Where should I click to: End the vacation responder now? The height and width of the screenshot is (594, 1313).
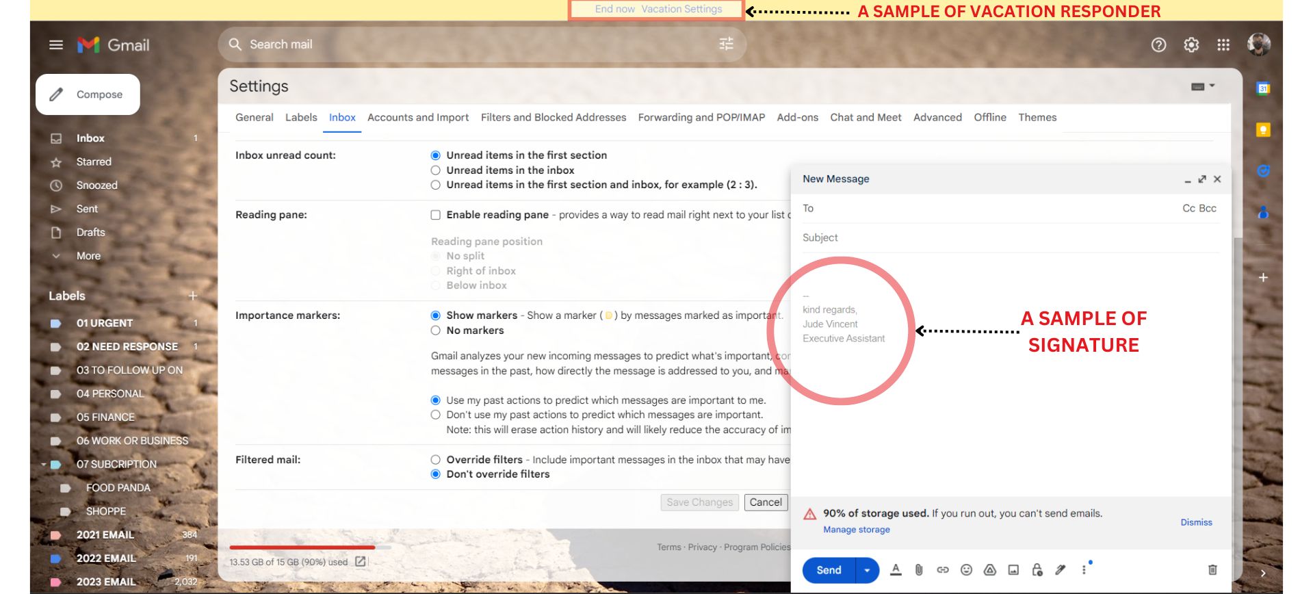click(615, 9)
